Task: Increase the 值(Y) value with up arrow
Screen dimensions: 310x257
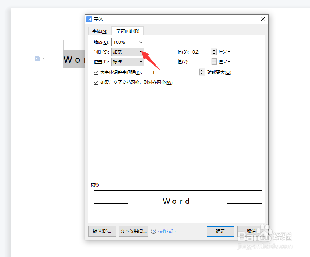Action: [x=214, y=60]
